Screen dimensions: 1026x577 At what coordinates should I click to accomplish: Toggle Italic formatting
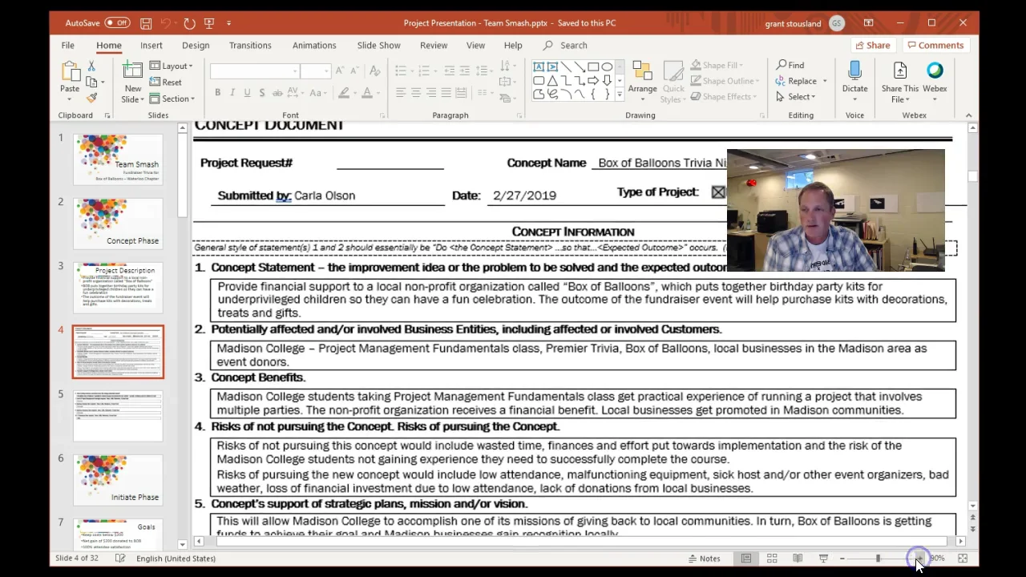pyautogui.click(x=232, y=93)
